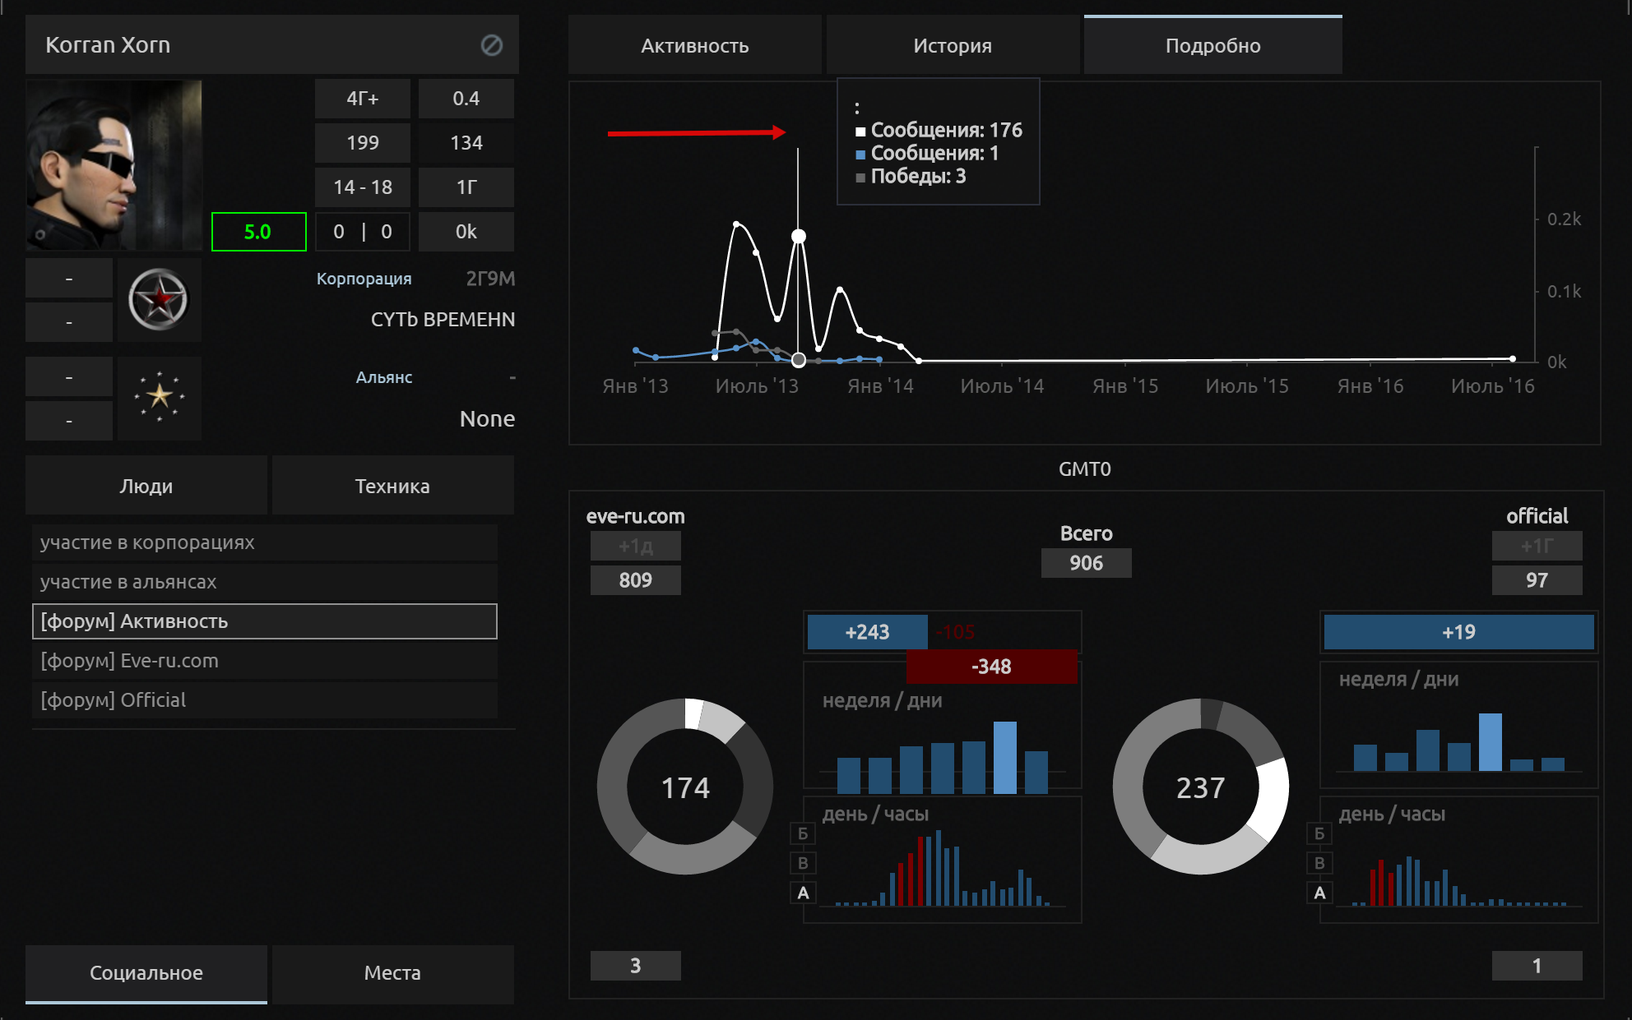Click the official heading
The image size is (1632, 1020).
pos(1537,516)
